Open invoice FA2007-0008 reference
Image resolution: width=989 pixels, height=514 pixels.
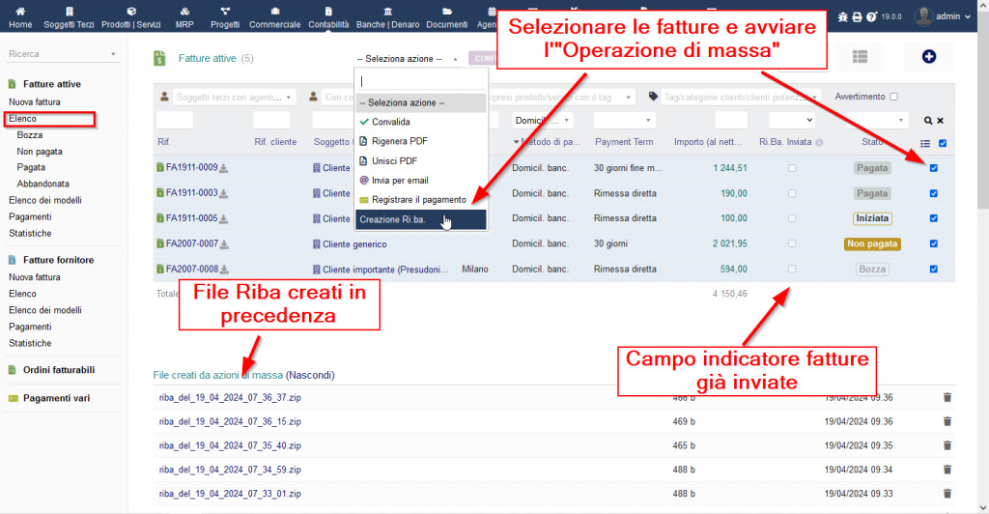[192, 269]
